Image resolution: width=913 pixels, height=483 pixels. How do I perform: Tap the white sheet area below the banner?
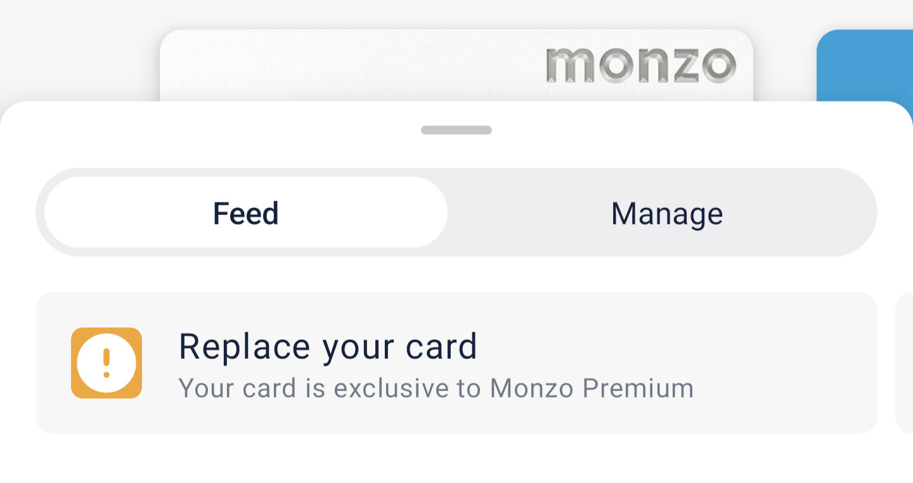456,460
